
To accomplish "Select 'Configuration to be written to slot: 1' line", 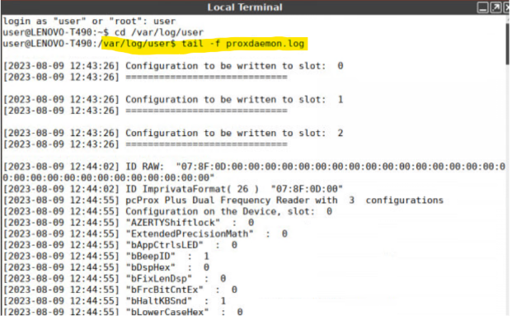I will pyautogui.click(x=174, y=100).
